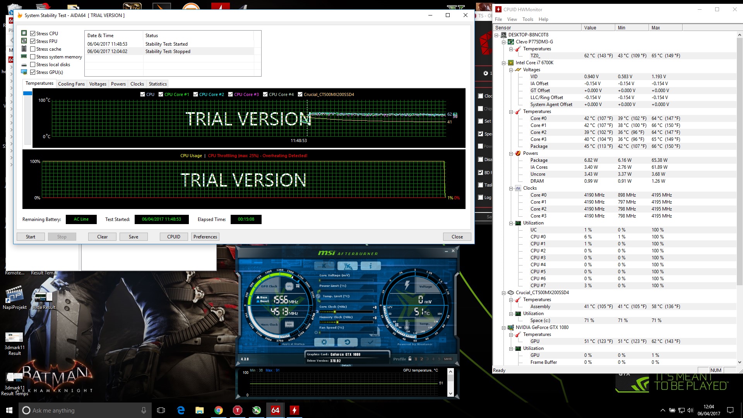Switch to Statistics tab

coord(158,84)
